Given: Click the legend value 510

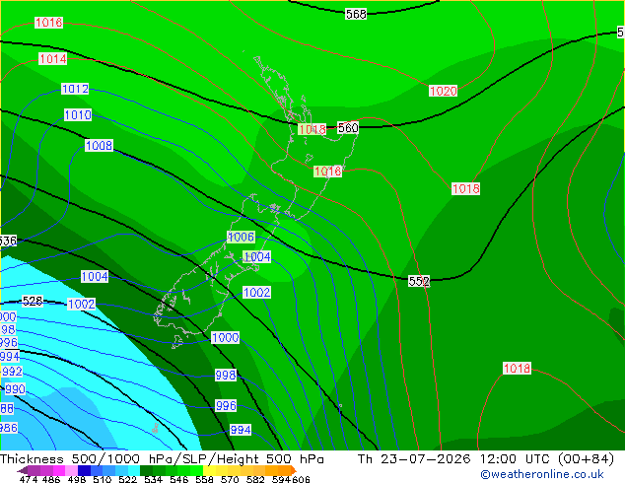Looking at the screenshot, I should coord(103,479).
